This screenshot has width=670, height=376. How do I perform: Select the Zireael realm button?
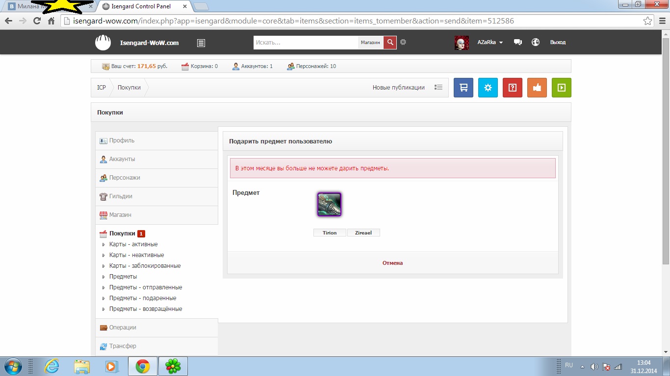[x=363, y=233]
